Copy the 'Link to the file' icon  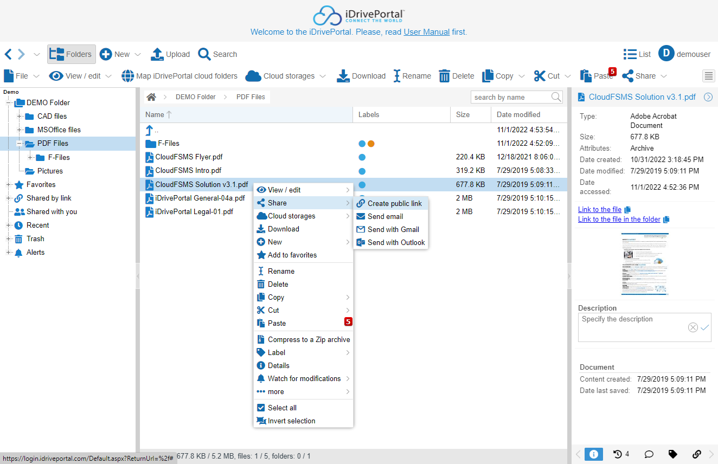(627, 210)
